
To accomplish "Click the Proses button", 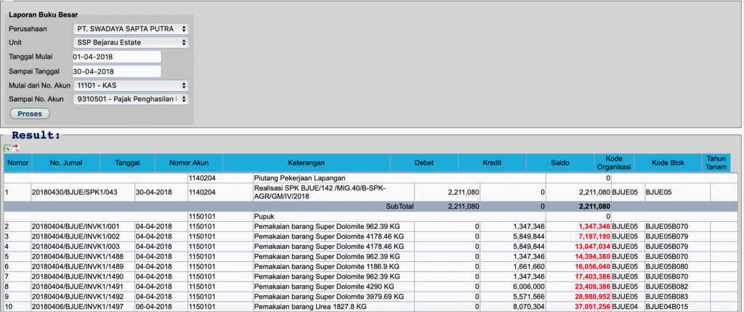I will pos(30,114).
